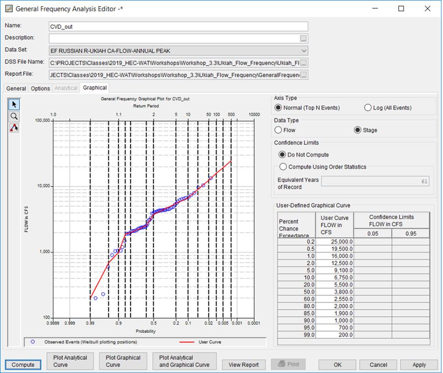Click Plot Graphical Curve
The height and width of the screenshot is (373, 443).
click(x=123, y=361)
